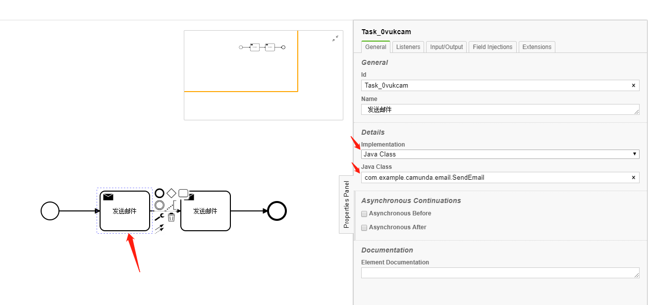Append a Task using the rounded rectangle icon

click(x=183, y=193)
